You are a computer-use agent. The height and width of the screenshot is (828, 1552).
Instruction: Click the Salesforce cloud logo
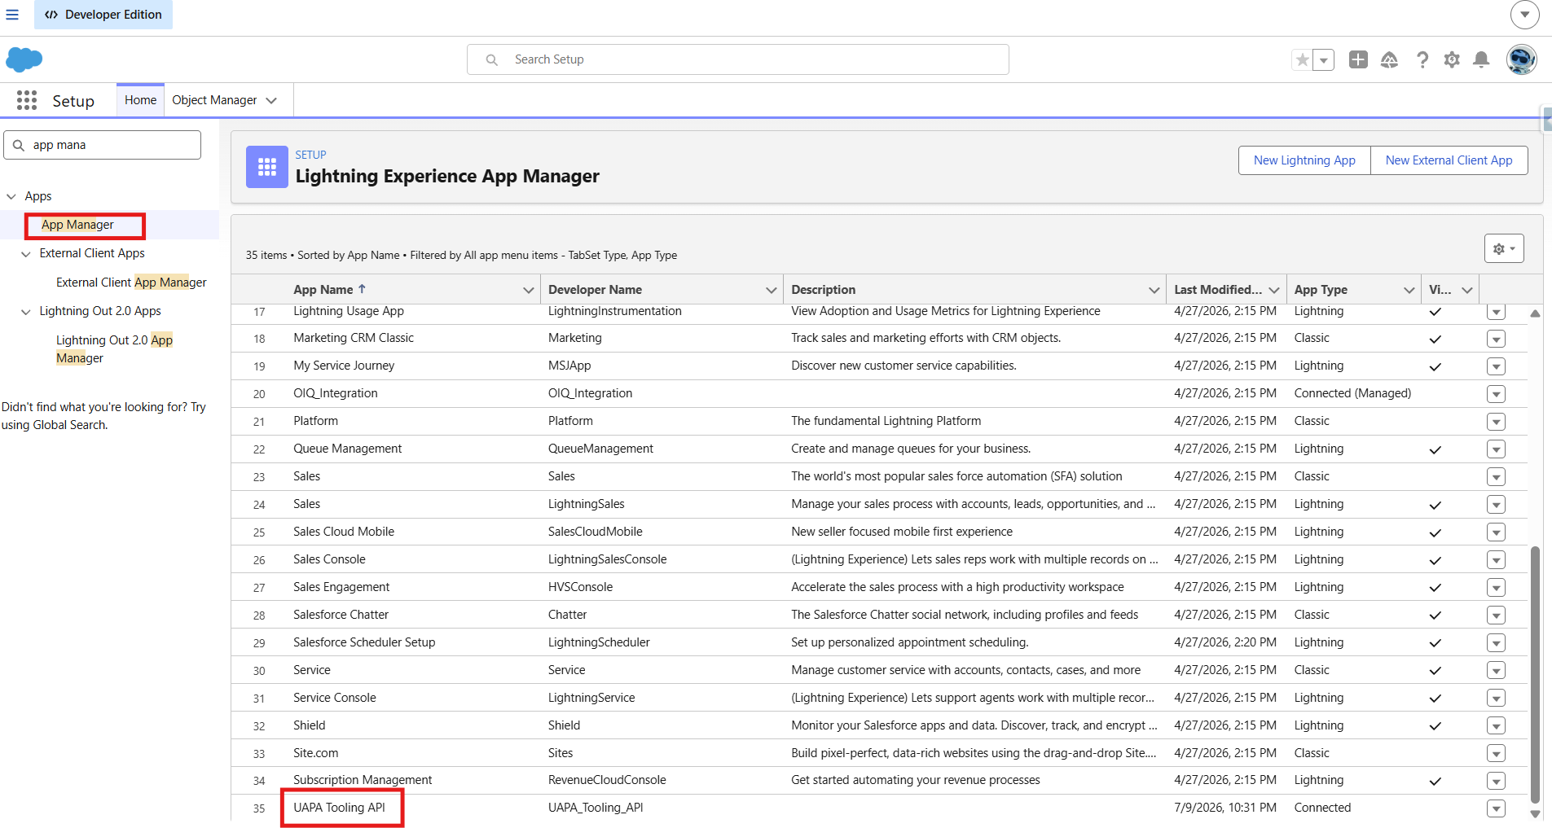click(x=24, y=59)
